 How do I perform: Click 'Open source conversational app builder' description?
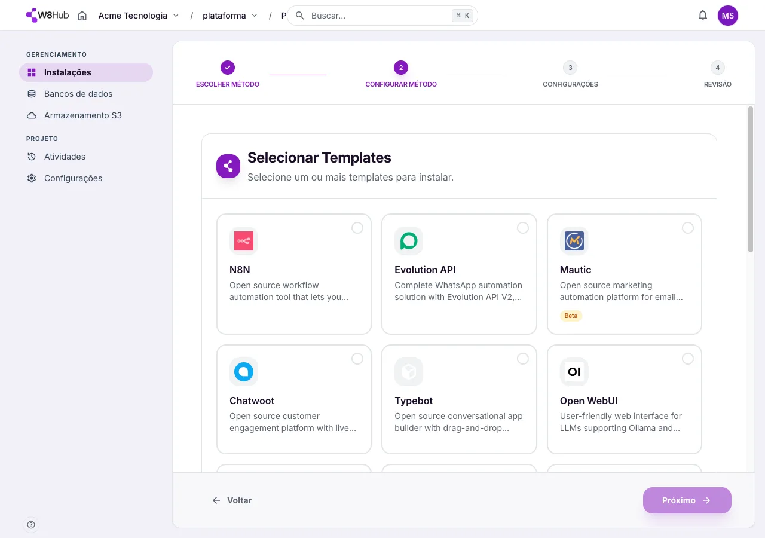(458, 422)
